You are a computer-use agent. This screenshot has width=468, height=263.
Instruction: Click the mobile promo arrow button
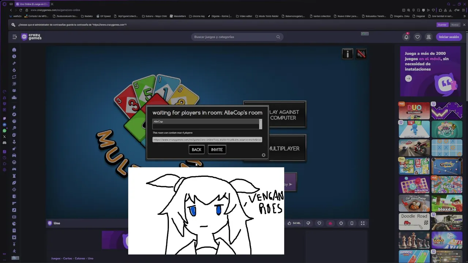click(x=408, y=79)
